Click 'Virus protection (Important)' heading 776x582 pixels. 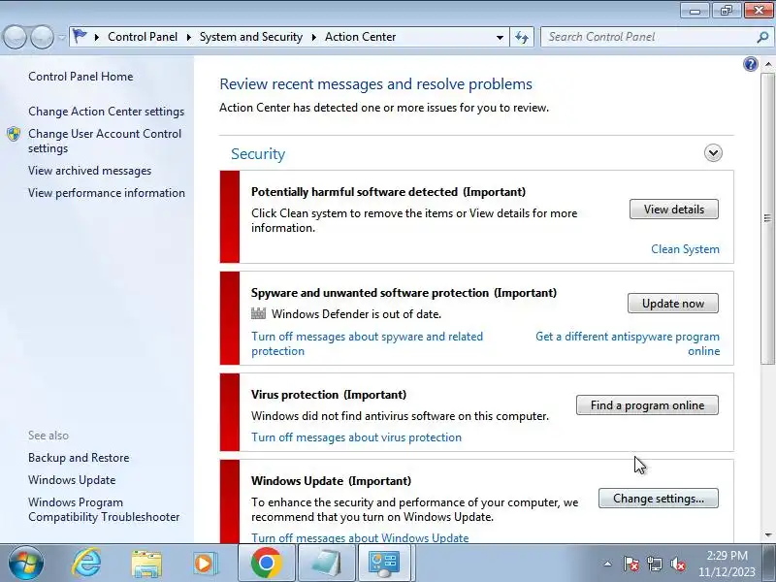[x=329, y=395]
